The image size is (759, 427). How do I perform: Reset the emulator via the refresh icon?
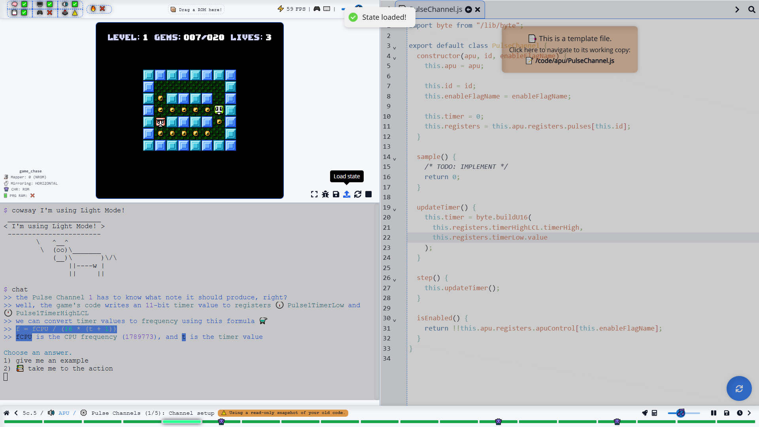click(358, 195)
